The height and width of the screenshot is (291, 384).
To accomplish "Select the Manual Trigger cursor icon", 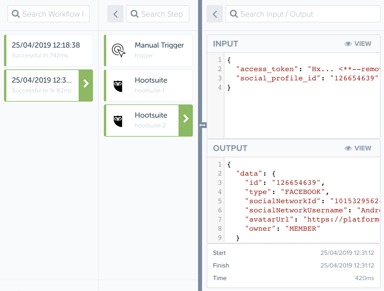I will pos(119,50).
